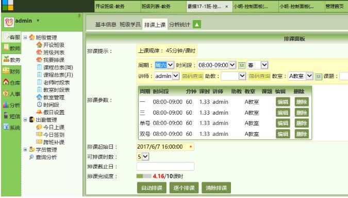Close the 素描17-1班 tab
The width and height of the screenshot is (348, 198).
227,6
